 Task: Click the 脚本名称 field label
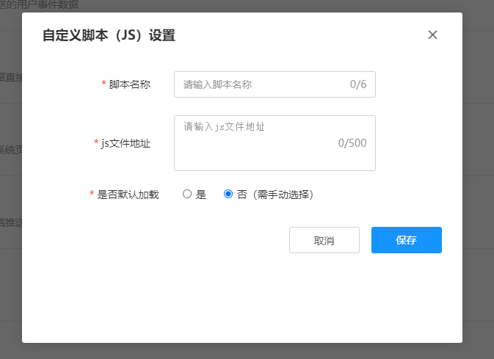(x=130, y=84)
